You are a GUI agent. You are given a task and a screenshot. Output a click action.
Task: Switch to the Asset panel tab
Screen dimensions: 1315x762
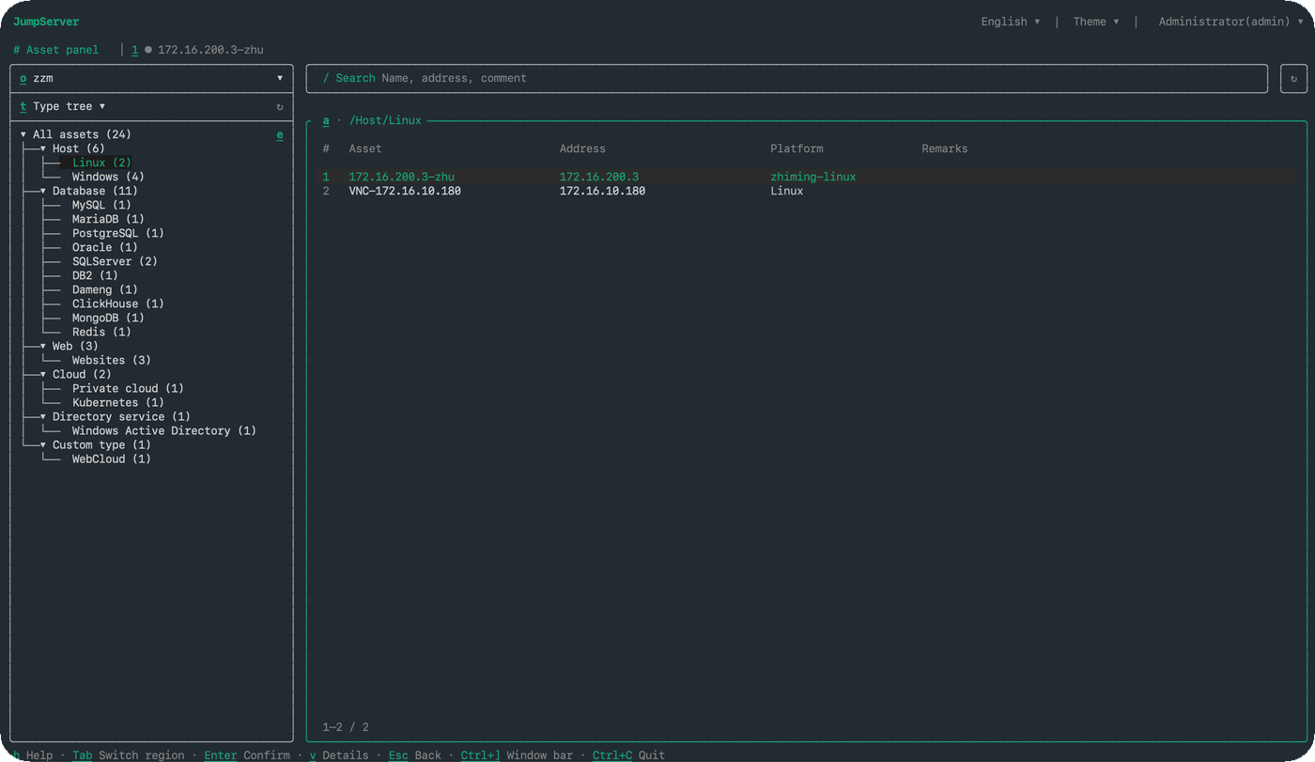(x=56, y=50)
